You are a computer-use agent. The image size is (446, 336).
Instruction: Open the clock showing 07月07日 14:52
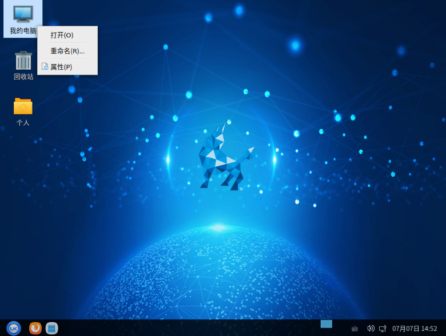415,329
